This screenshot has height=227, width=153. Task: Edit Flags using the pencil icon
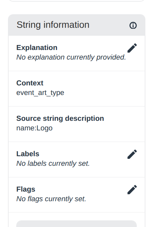[x=132, y=190]
